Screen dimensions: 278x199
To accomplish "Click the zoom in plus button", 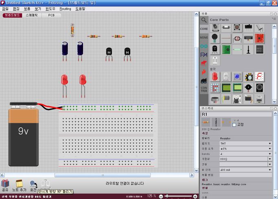I will (195, 196).
